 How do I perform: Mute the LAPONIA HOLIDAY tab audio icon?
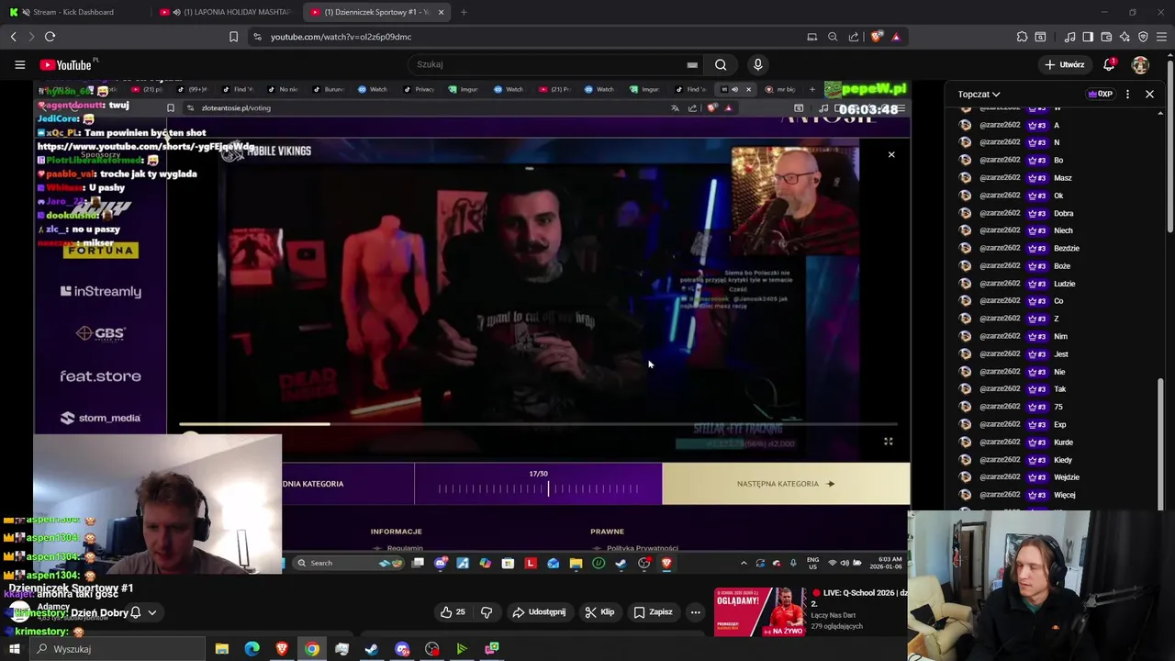coord(176,12)
